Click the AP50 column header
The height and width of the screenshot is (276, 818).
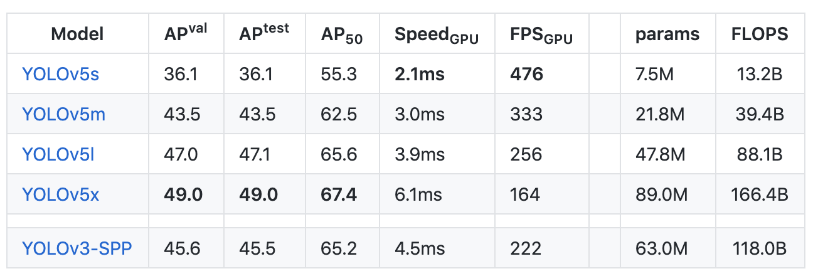point(342,36)
